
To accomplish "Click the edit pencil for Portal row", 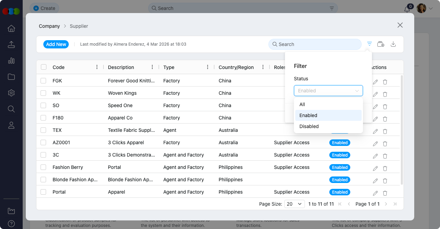I will (375, 193).
